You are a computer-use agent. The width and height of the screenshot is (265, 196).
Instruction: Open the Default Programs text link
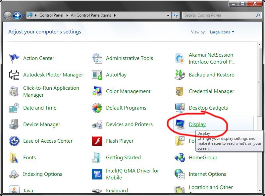[126, 108]
